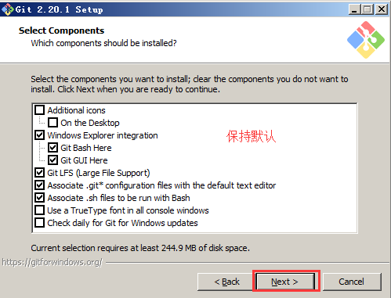Open the gitforwindows.org link

tap(52, 262)
